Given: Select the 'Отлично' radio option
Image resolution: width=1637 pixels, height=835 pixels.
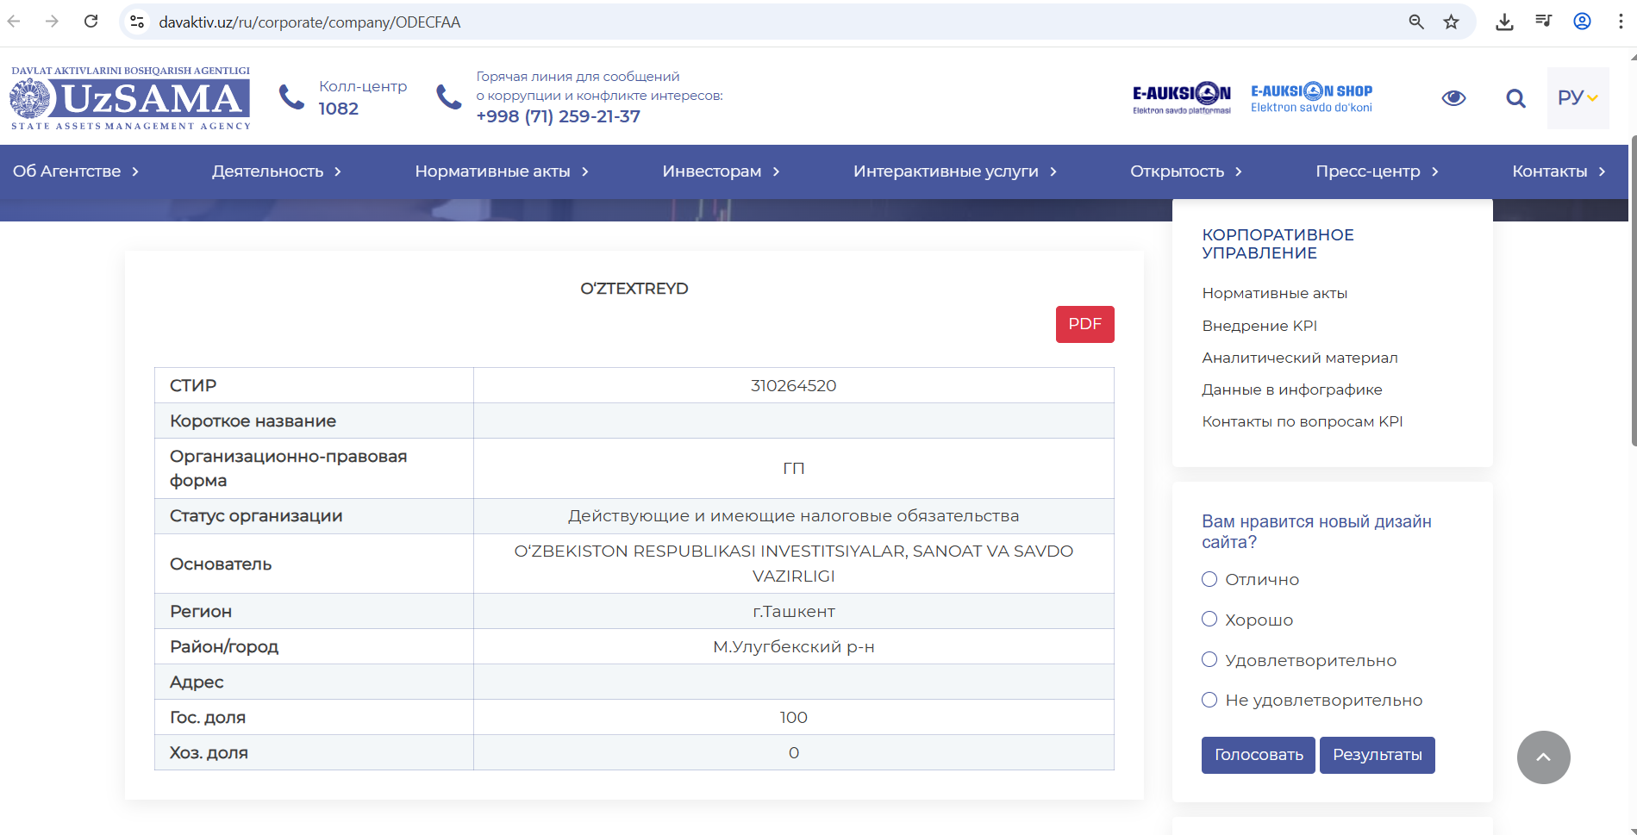Looking at the screenshot, I should coord(1209,579).
